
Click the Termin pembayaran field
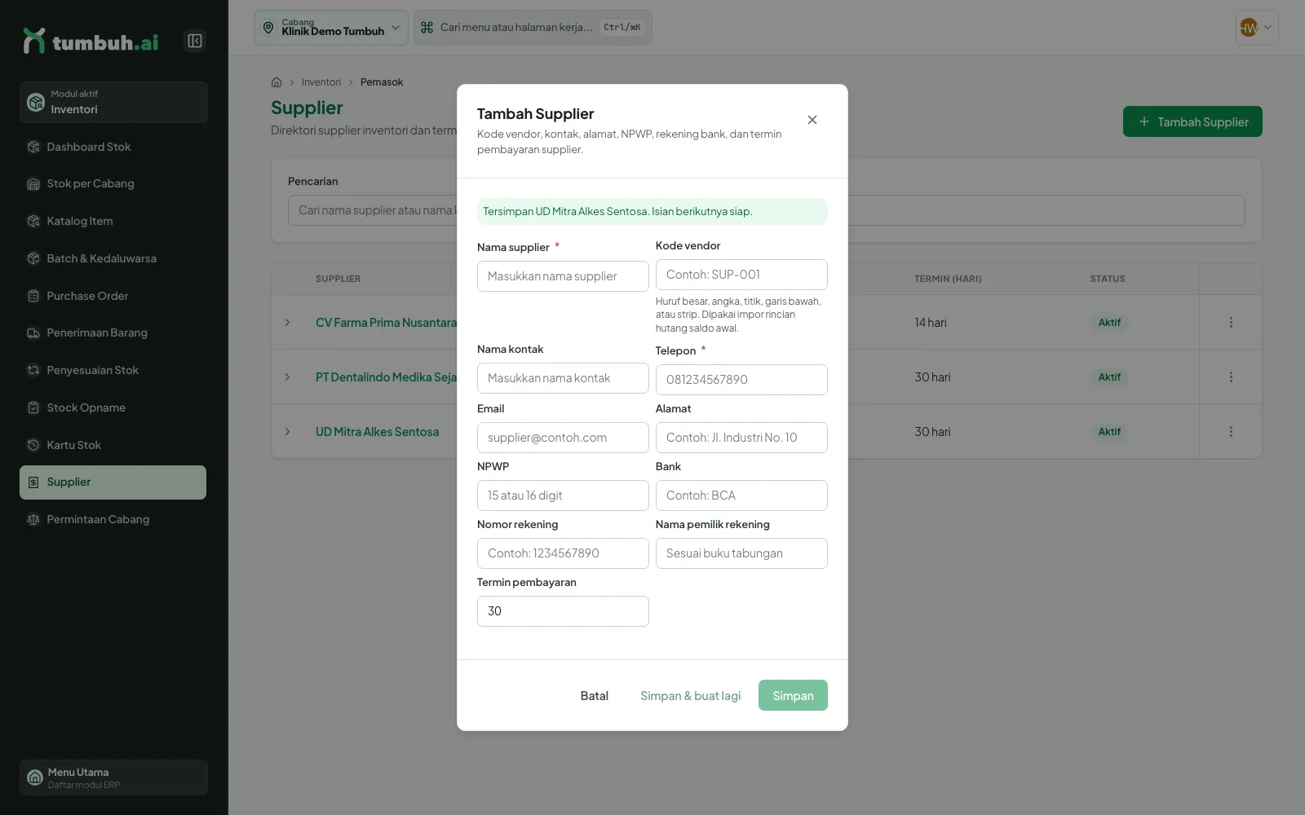[563, 611]
